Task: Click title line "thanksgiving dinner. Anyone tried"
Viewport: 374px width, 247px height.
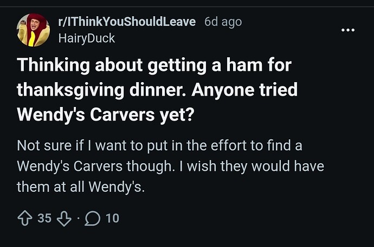Action: click(157, 90)
